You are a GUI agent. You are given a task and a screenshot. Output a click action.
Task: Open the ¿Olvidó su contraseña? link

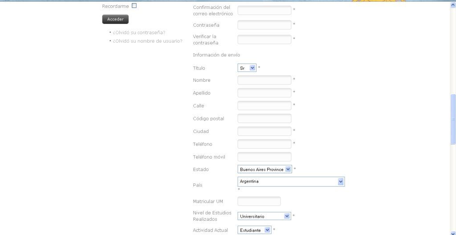pos(139,32)
